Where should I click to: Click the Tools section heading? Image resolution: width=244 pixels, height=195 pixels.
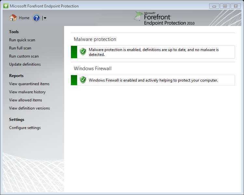pyautogui.click(x=14, y=32)
